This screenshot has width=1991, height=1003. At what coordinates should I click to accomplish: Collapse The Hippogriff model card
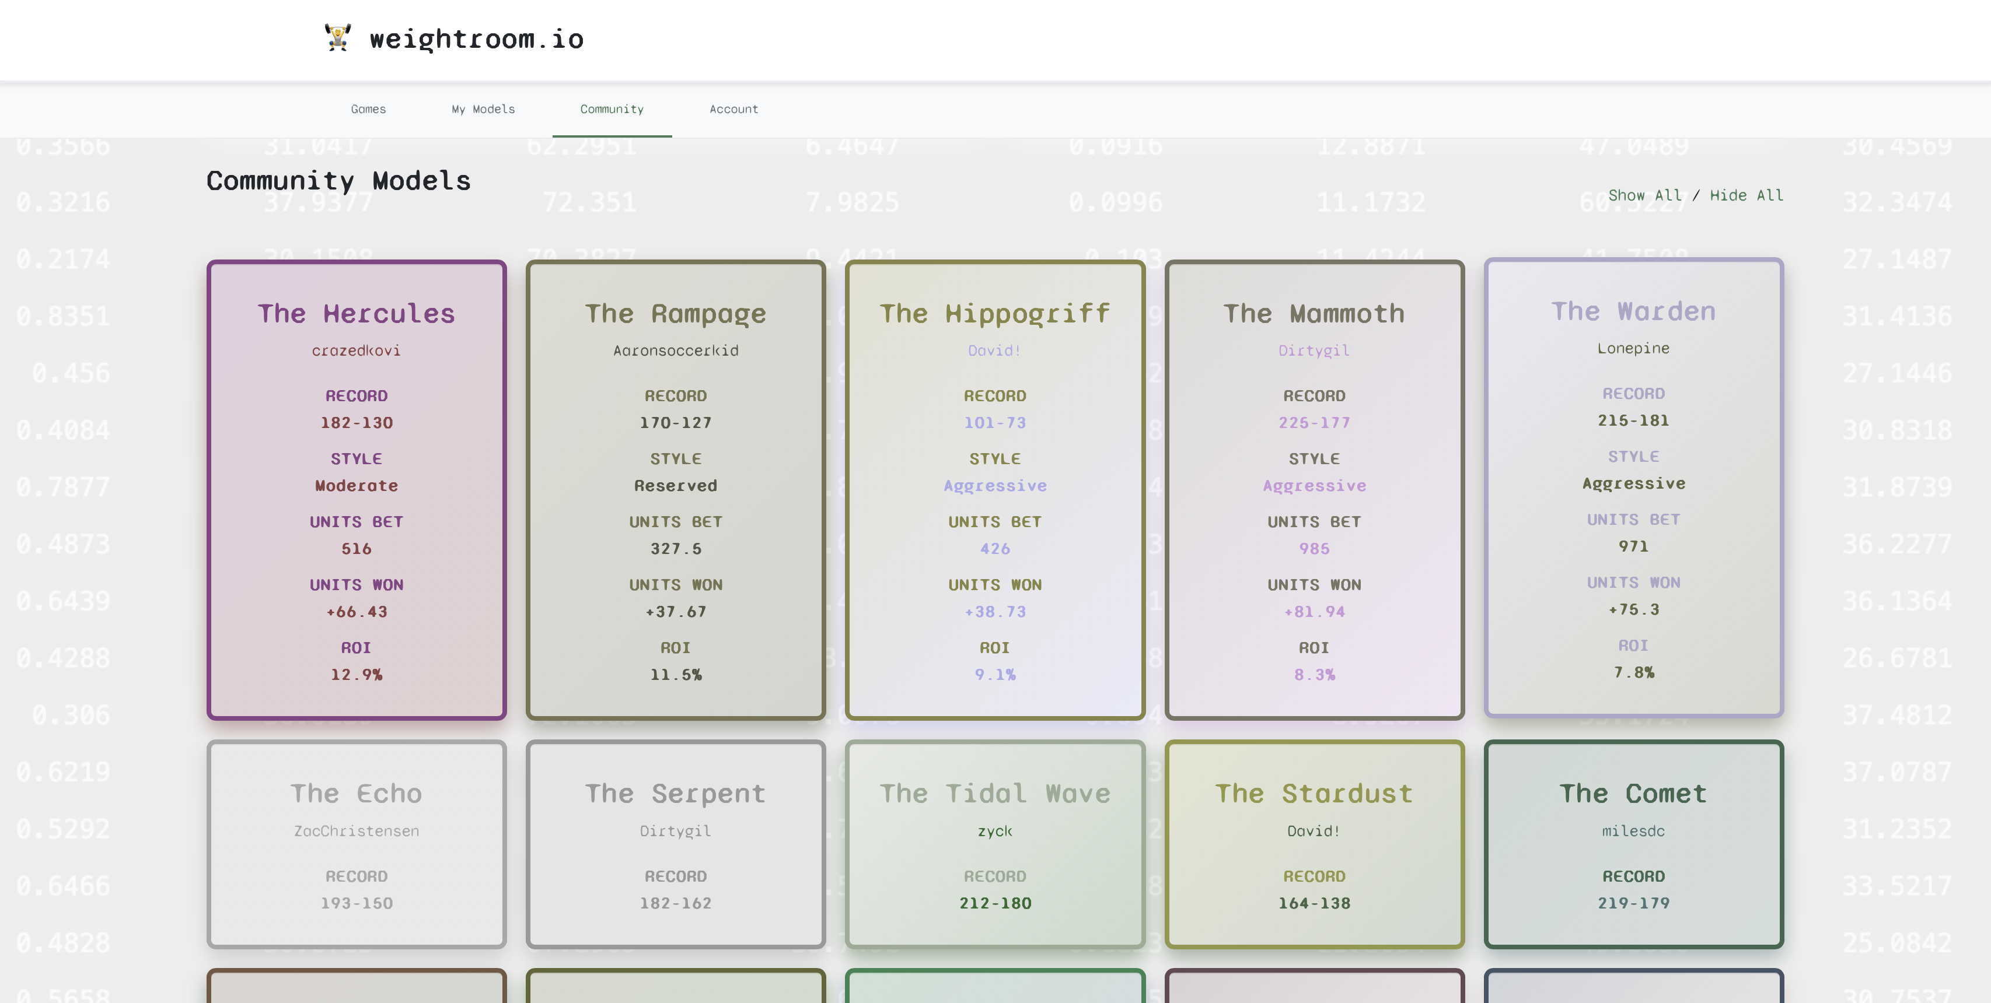click(x=995, y=314)
